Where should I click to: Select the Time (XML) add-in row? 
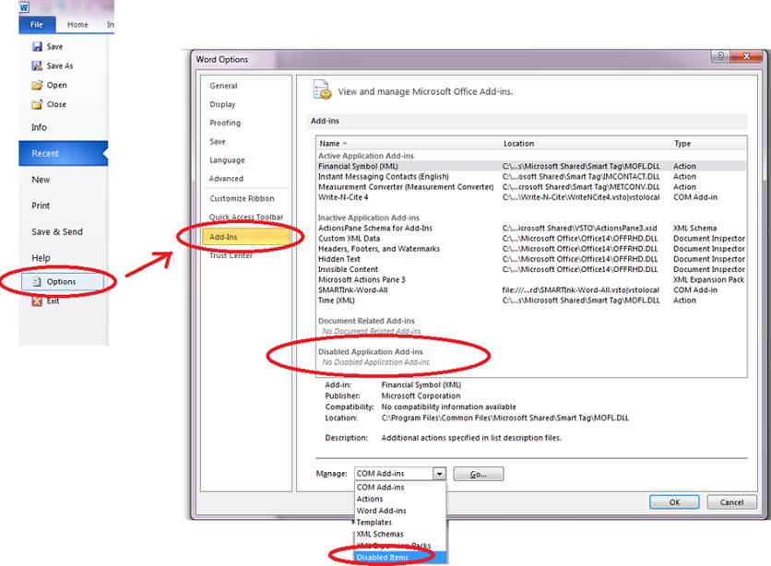(531, 301)
